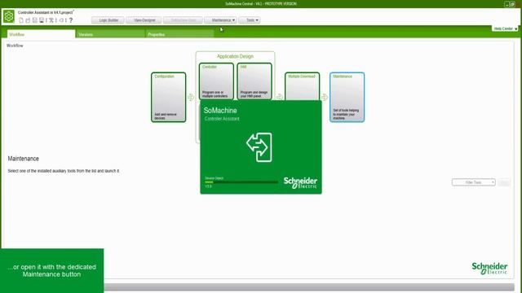Select the Configuration workflow tile
This screenshot has height=293, width=522.
pos(169,98)
